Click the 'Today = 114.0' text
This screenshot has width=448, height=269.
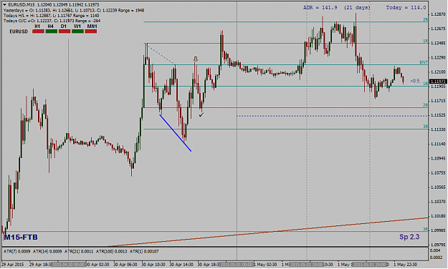406,8
